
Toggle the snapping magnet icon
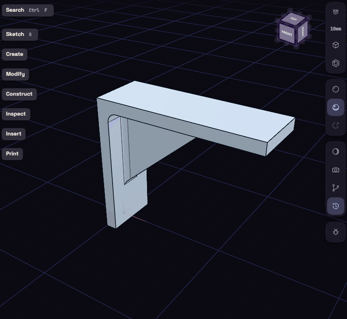pos(335,12)
